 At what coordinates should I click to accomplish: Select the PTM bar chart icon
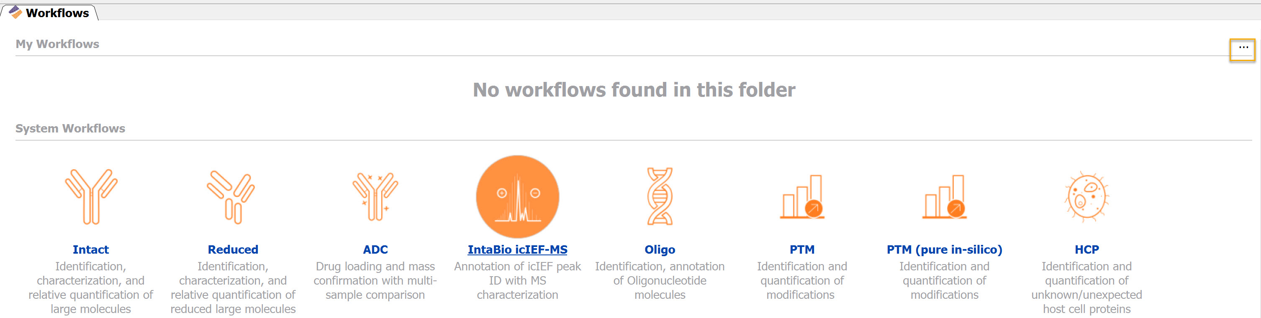click(802, 196)
